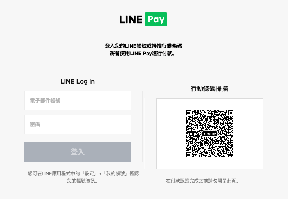Click LINE Pay badge inside QR code
288x199 pixels.
(210, 134)
